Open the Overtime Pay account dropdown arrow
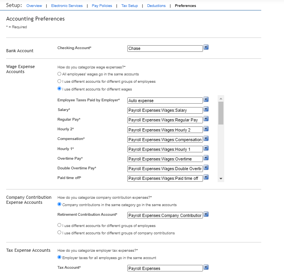This screenshot has height=273, width=284. [206, 158]
